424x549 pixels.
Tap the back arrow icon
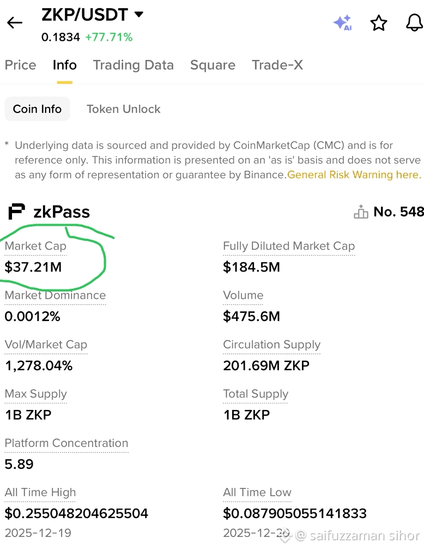point(15,23)
